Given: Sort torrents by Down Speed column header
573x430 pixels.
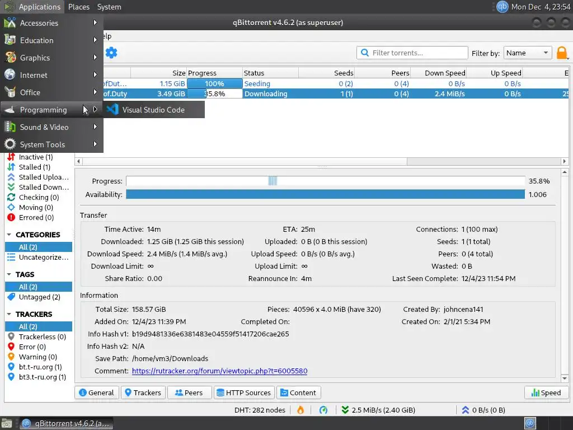Looking at the screenshot, I should [439, 73].
